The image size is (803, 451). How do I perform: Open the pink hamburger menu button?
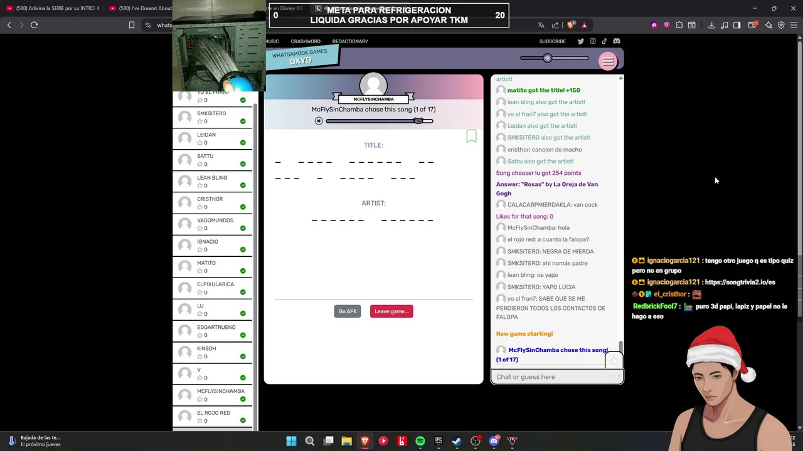pyautogui.click(x=607, y=61)
